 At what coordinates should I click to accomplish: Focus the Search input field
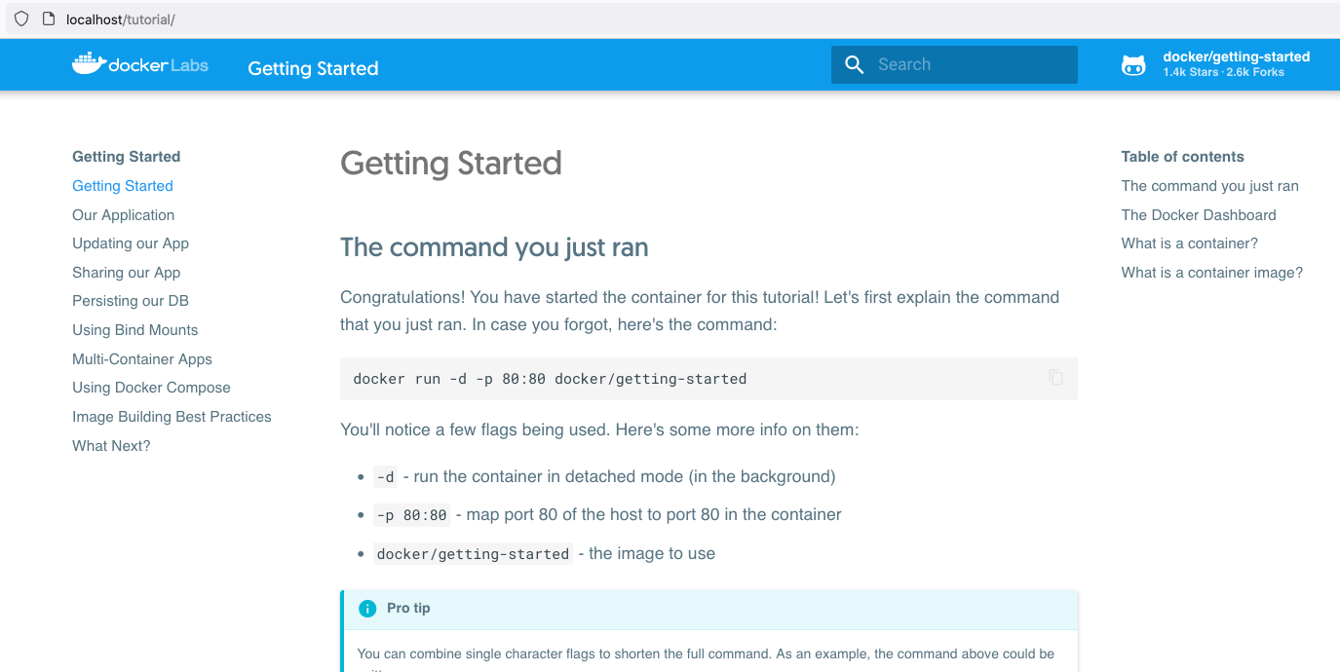pos(954,65)
